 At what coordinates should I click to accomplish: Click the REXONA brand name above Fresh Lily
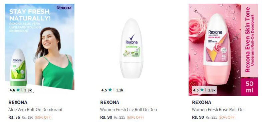coord(110,102)
